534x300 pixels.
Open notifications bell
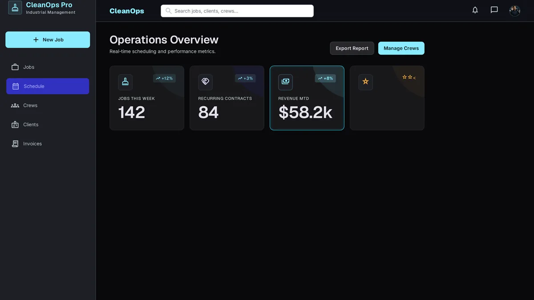[x=475, y=10]
